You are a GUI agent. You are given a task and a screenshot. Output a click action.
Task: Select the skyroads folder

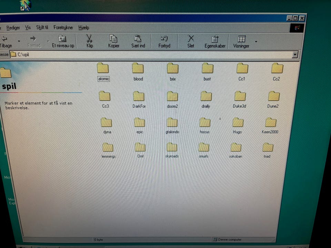click(x=172, y=151)
